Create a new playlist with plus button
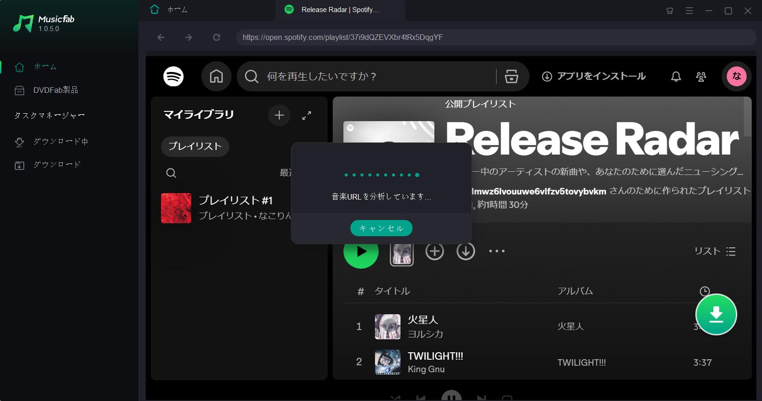Image resolution: width=762 pixels, height=401 pixels. tap(279, 115)
